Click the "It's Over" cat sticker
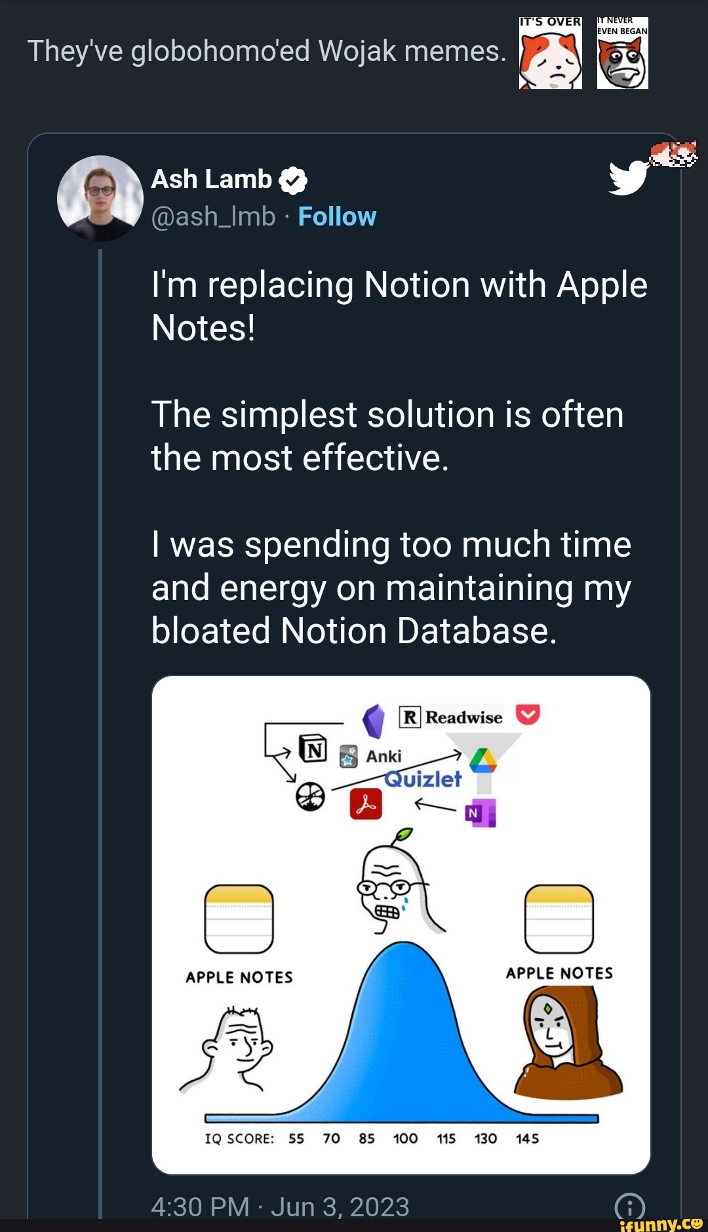The width and height of the screenshot is (708, 1232). click(551, 53)
